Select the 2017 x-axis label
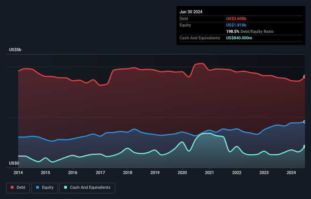The image size is (311, 199). click(100, 173)
